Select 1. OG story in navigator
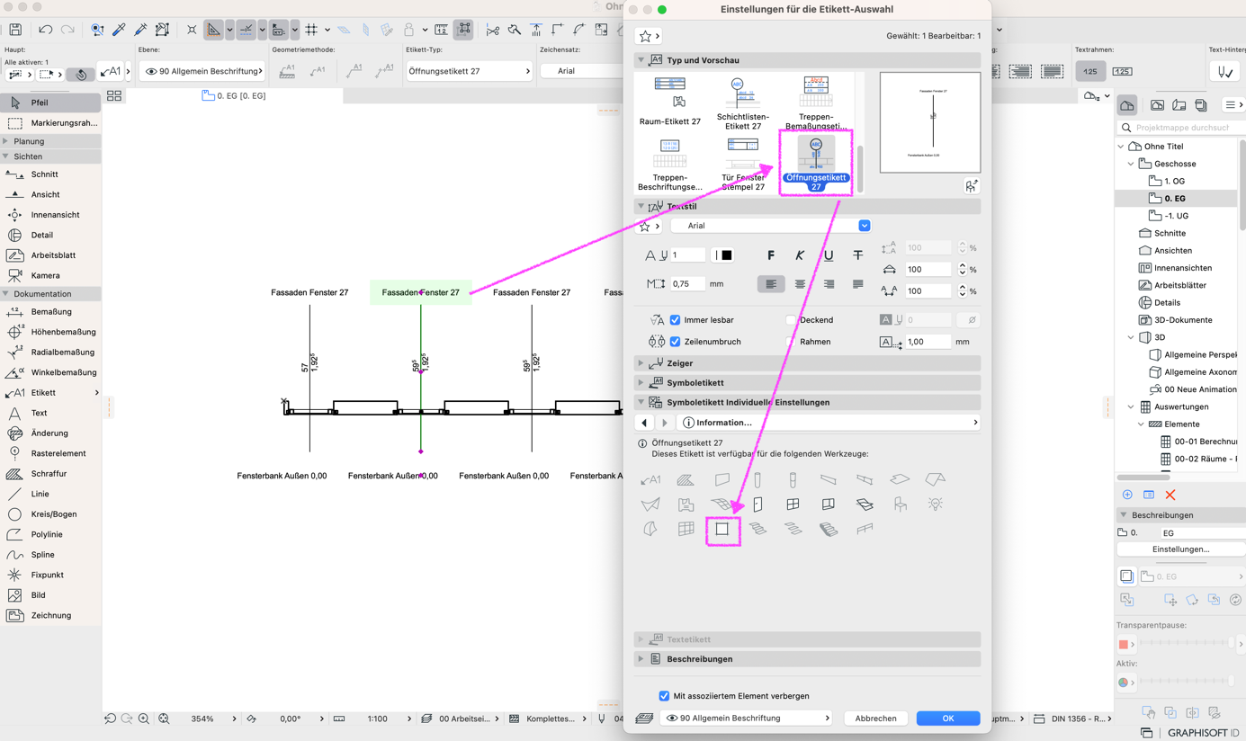1246x741 pixels. click(x=1174, y=181)
